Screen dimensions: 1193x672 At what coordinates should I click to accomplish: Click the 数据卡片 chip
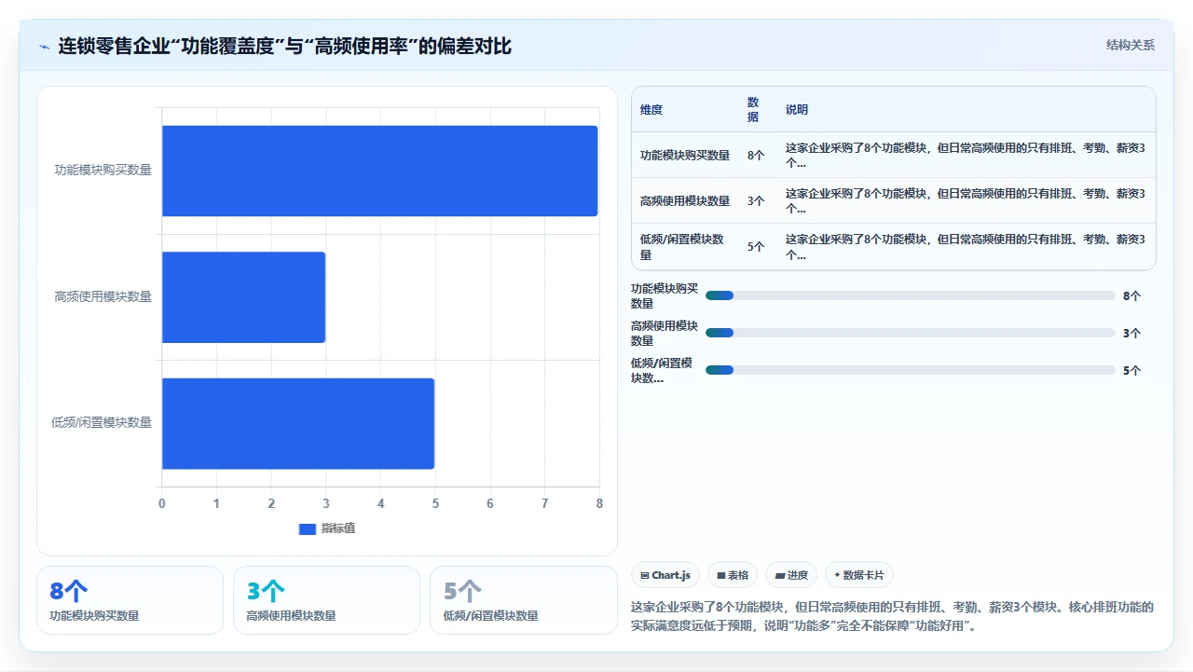click(x=859, y=575)
